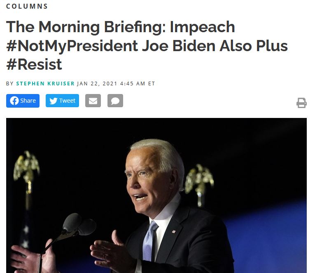Screen dimensions: 315x273
Task: Tweet this article using Tweet button
Action: pos(62,101)
